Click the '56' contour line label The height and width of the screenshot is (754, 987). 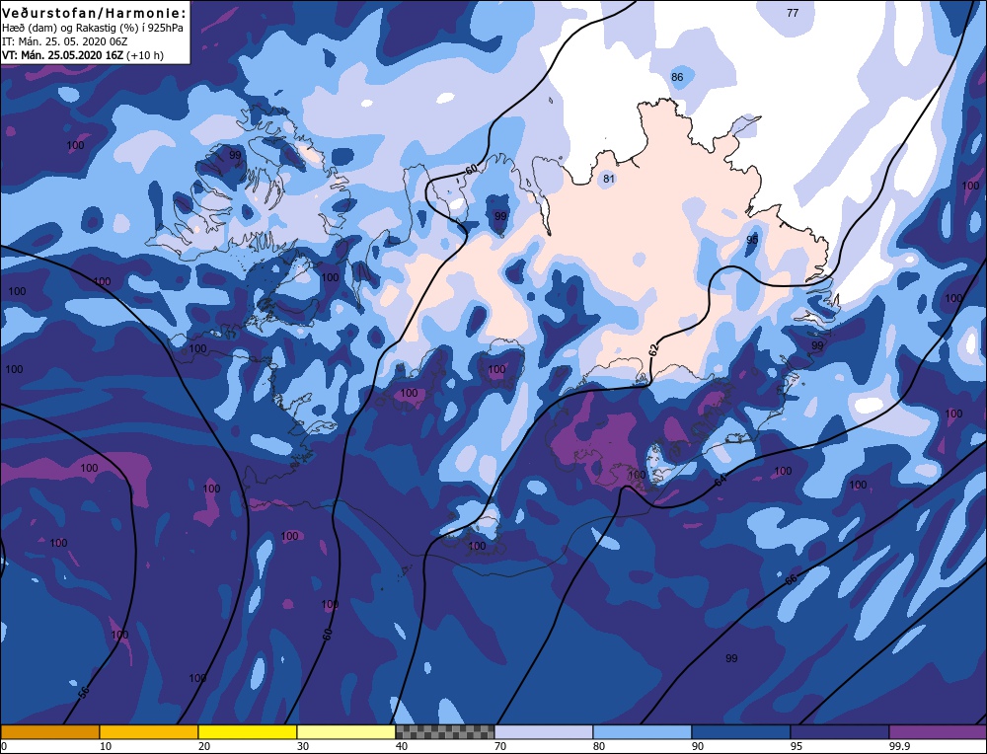point(84,693)
